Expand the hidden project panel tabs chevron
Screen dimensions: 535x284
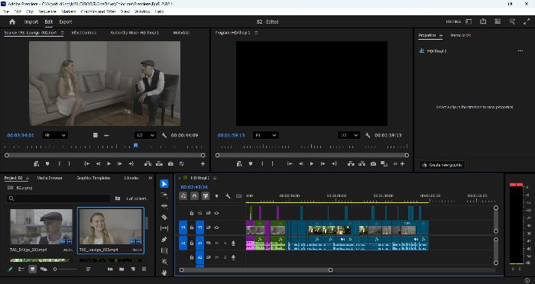click(150, 178)
